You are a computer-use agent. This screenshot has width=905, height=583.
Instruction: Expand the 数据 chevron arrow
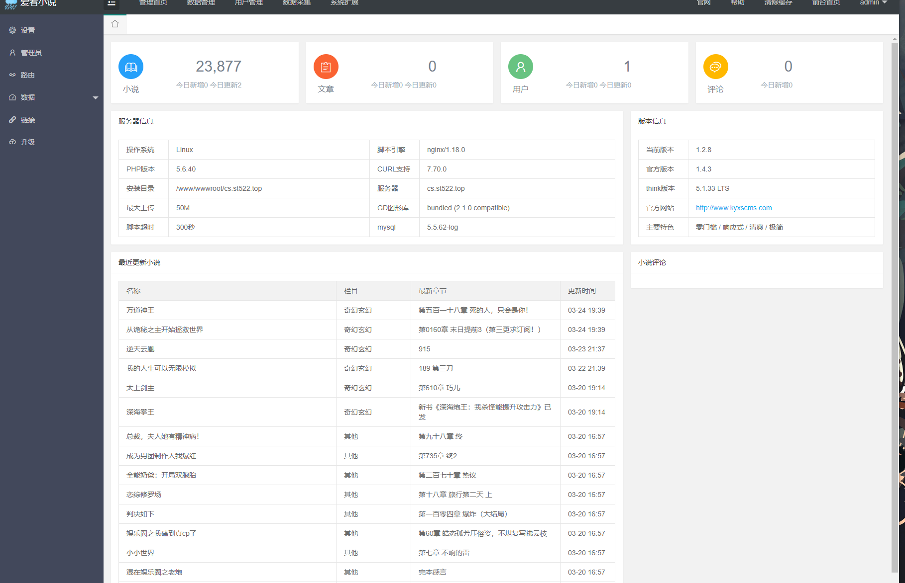pos(95,97)
